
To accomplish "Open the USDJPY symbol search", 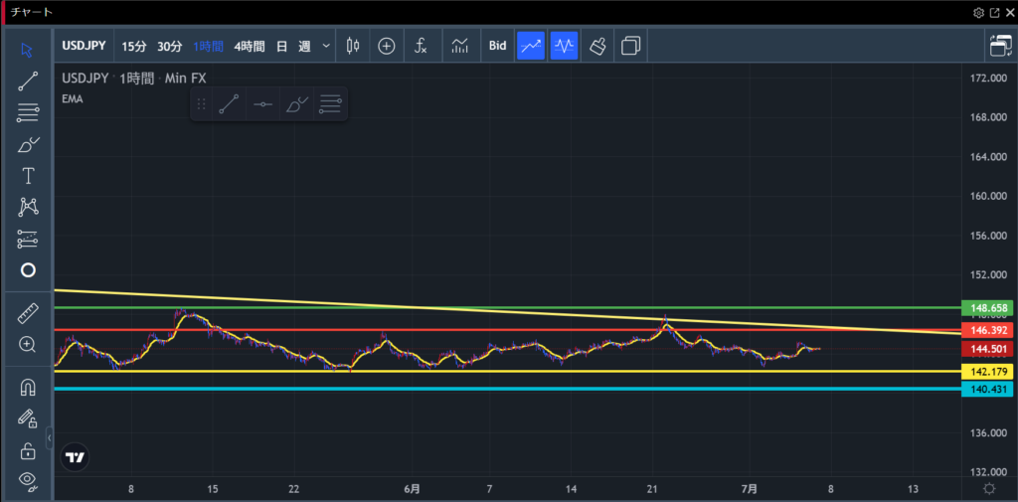I will click(85, 46).
